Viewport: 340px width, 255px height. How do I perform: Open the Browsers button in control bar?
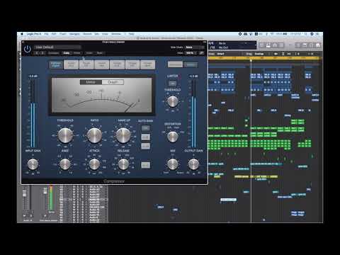pos(318,45)
